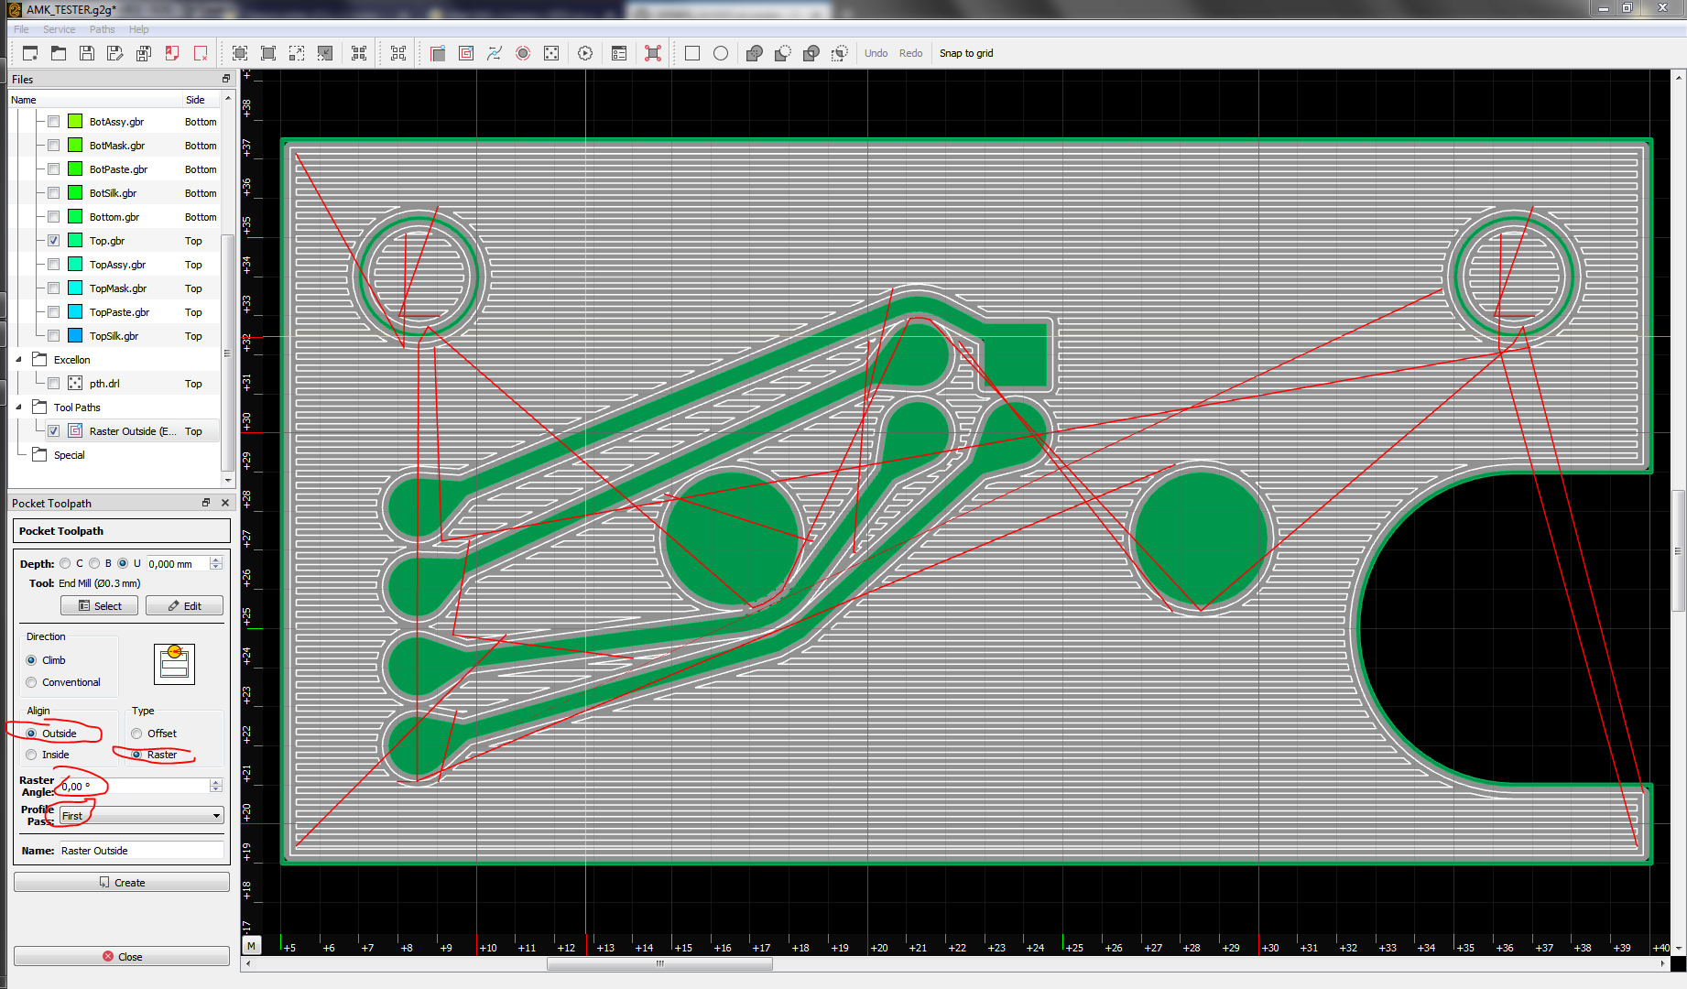
Task: Click the Create toolpath button
Action: tap(122, 883)
